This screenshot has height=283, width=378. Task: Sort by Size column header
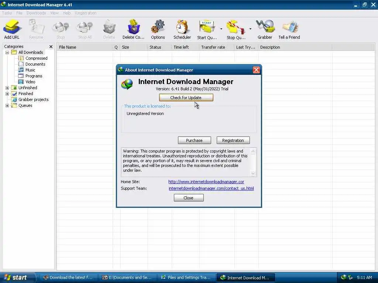pyautogui.click(x=134, y=47)
